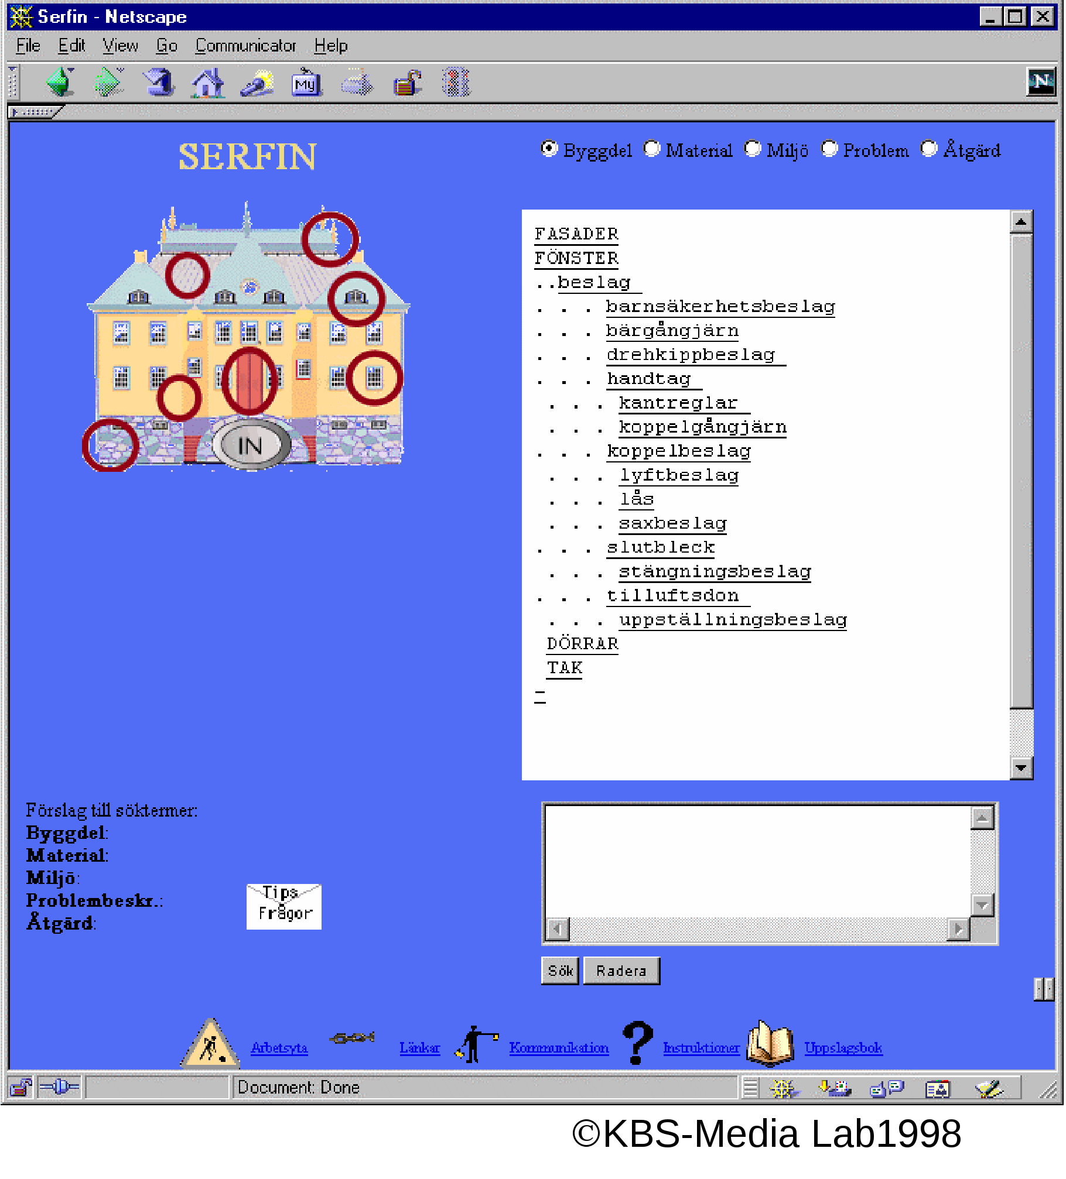The image size is (1066, 1179).
Task: Open the Länkar link
Action: click(x=419, y=1048)
